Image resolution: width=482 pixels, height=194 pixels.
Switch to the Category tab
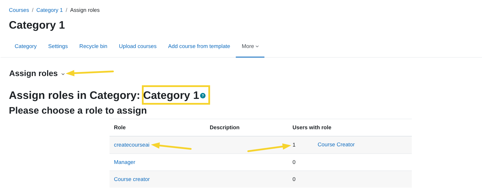point(26,46)
